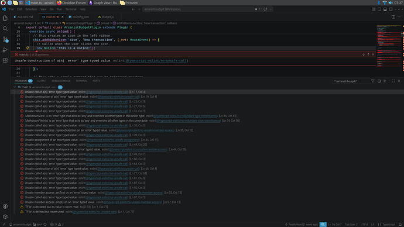Viewport: 404px width, 227px height.
Task: Switch to the Terminal panel tab
Action: tap(81, 81)
